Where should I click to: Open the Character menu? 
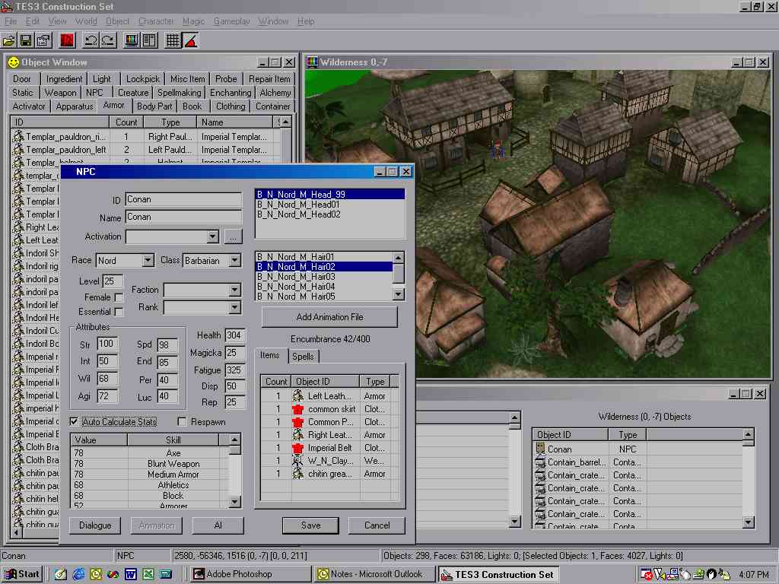(156, 21)
